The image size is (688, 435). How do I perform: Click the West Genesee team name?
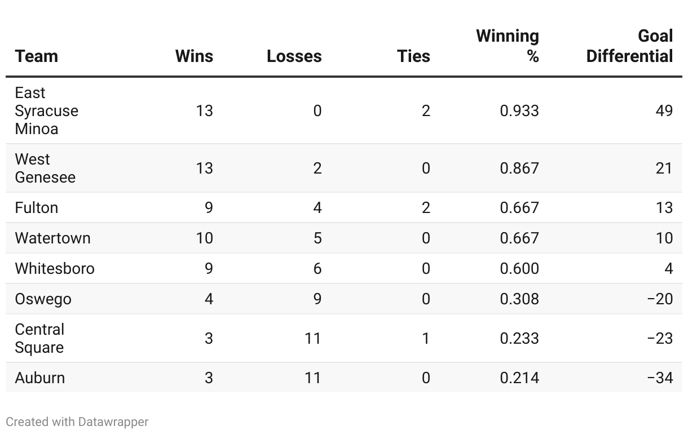pyautogui.click(x=45, y=168)
